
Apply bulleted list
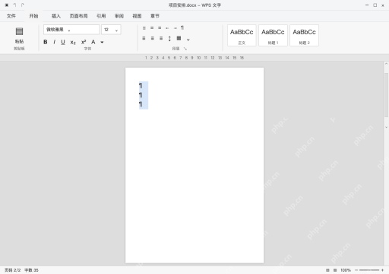144,28
